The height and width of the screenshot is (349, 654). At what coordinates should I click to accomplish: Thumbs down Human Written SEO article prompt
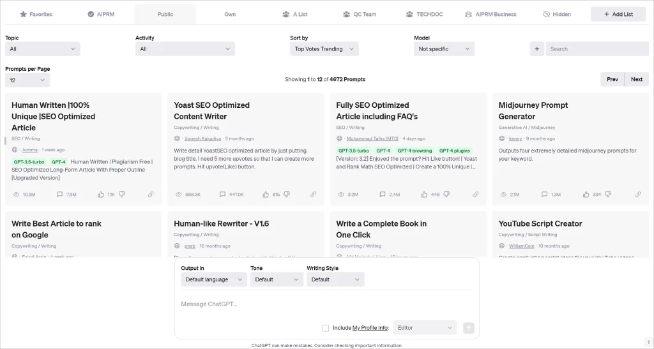pos(122,195)
